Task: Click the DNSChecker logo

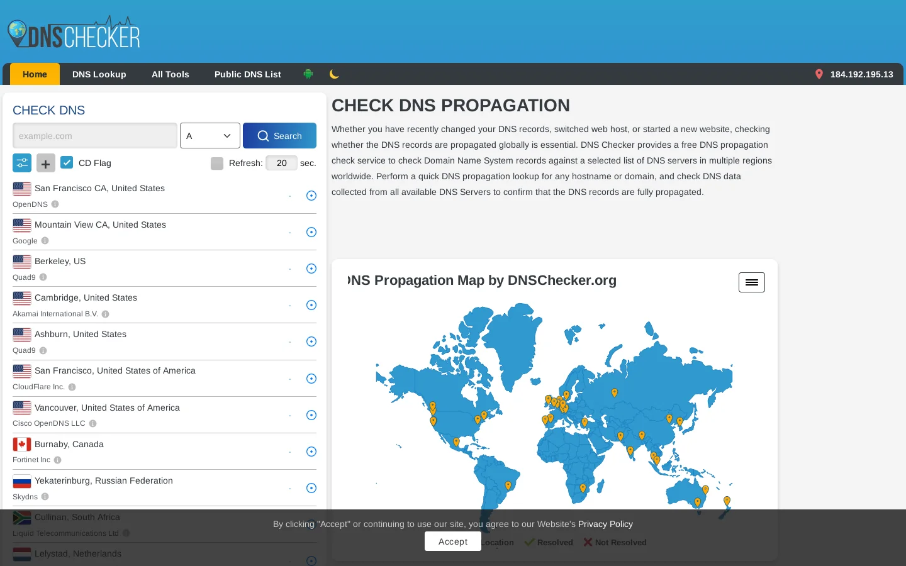Action: (74, 32)
